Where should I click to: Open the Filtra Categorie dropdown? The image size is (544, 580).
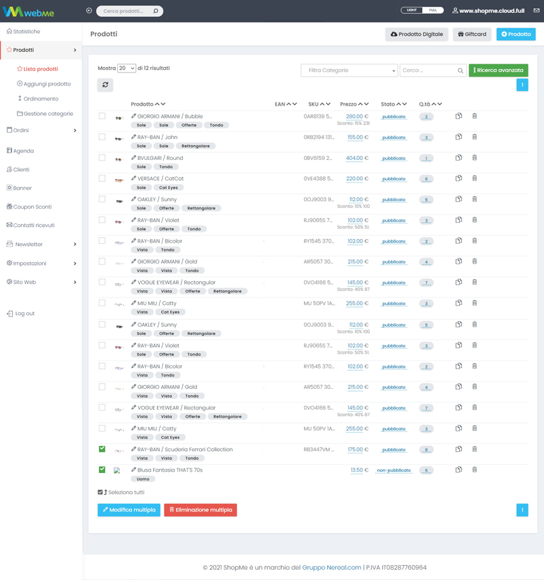349,70
